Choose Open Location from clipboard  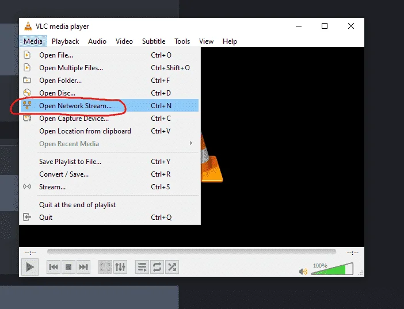109,131
